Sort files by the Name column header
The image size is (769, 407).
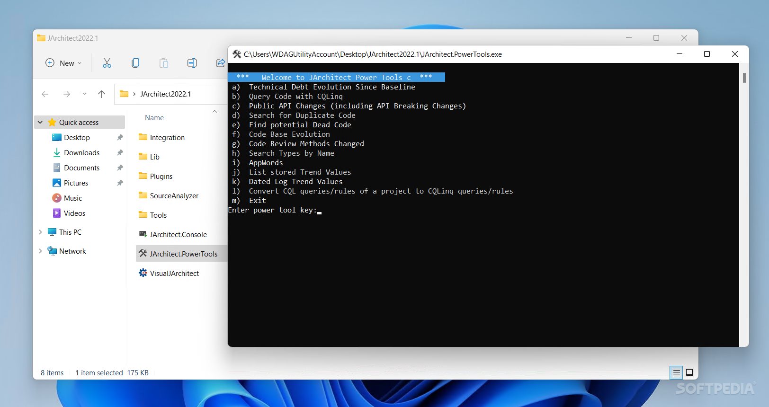(x=154, y=118)
